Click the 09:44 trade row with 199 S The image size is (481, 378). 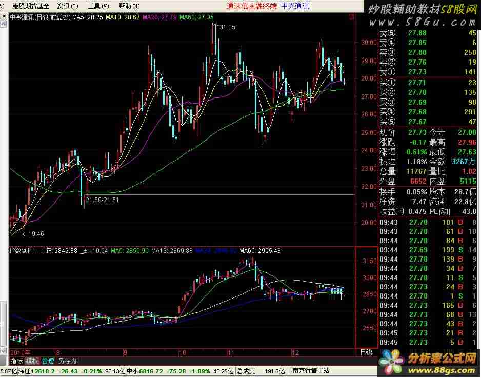tap(428, 250)
